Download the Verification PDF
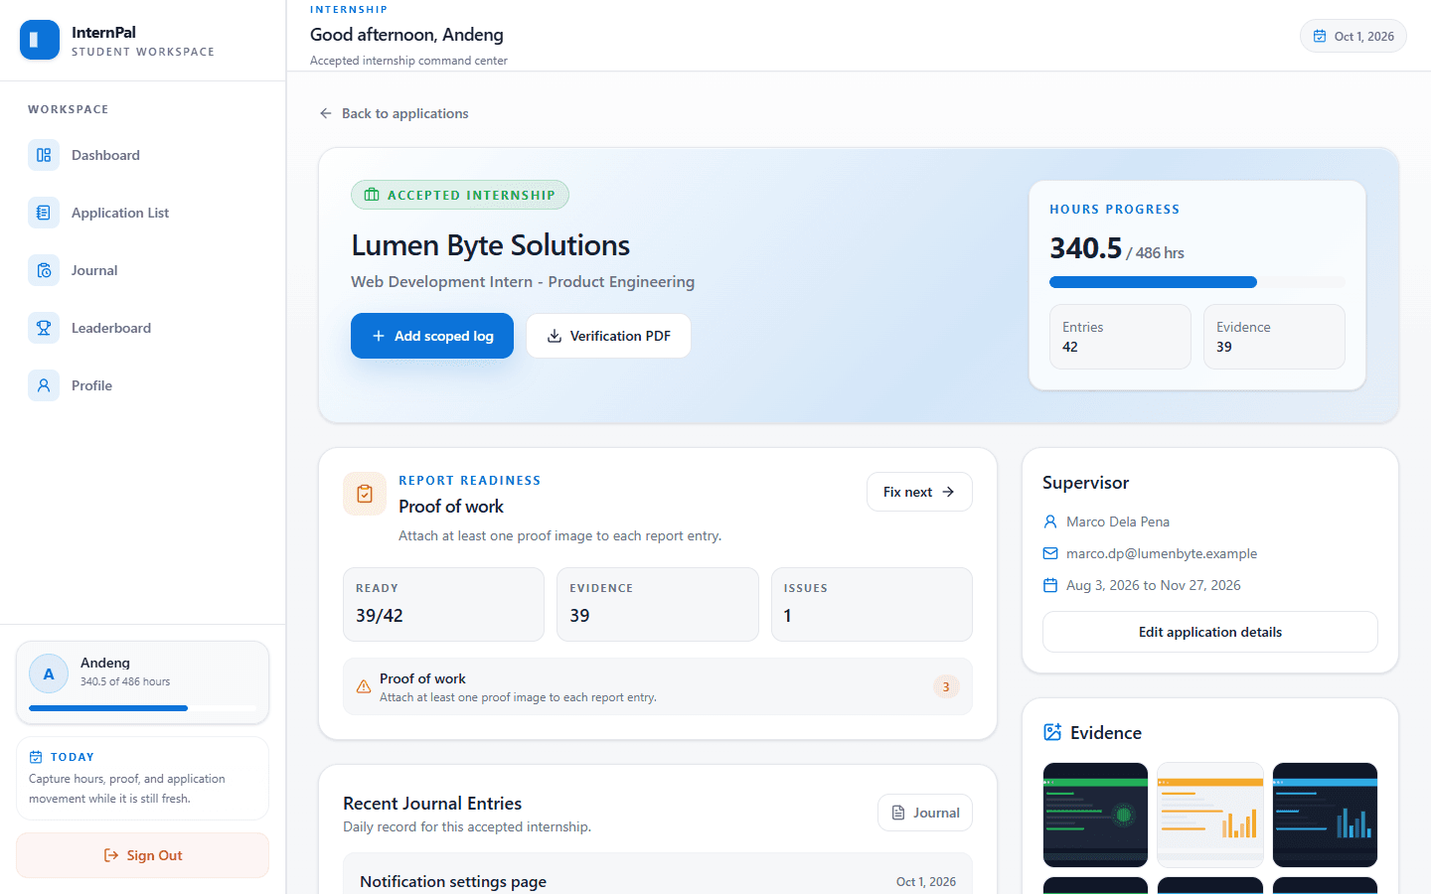1431x894 pixels. (608, 336)
